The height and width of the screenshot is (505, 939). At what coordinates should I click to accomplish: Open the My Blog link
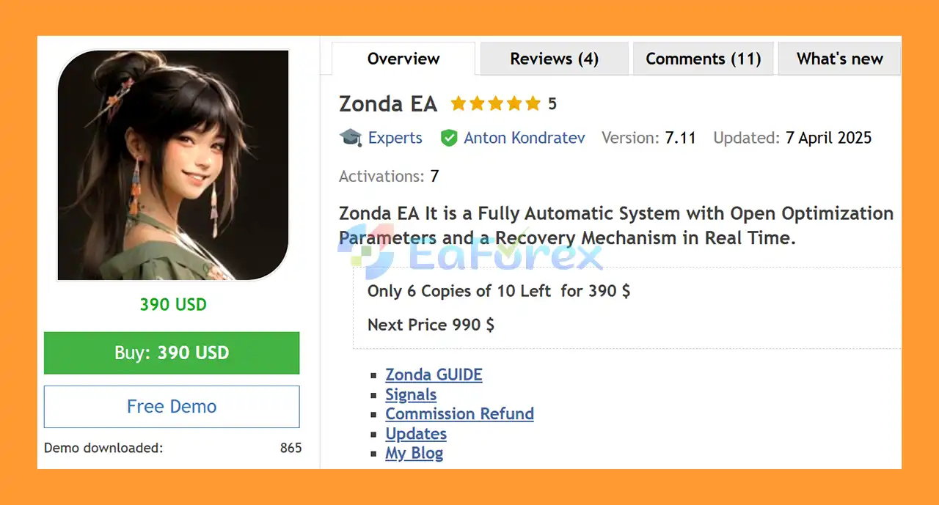pyautogui.click(x=414, y=453)
